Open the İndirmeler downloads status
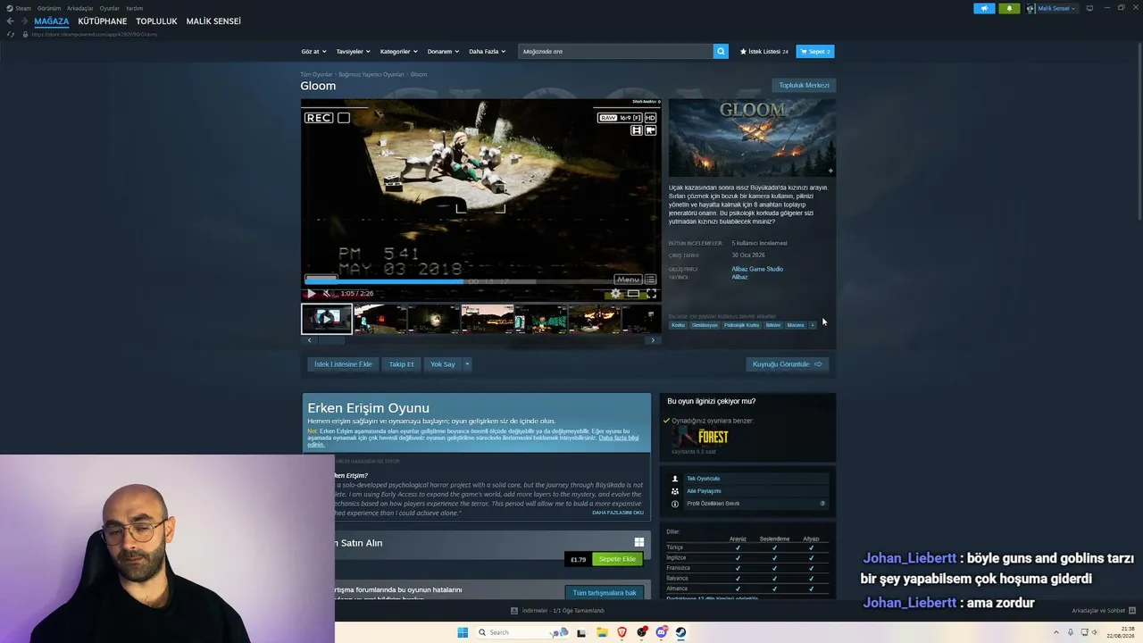 coord(557,611)
